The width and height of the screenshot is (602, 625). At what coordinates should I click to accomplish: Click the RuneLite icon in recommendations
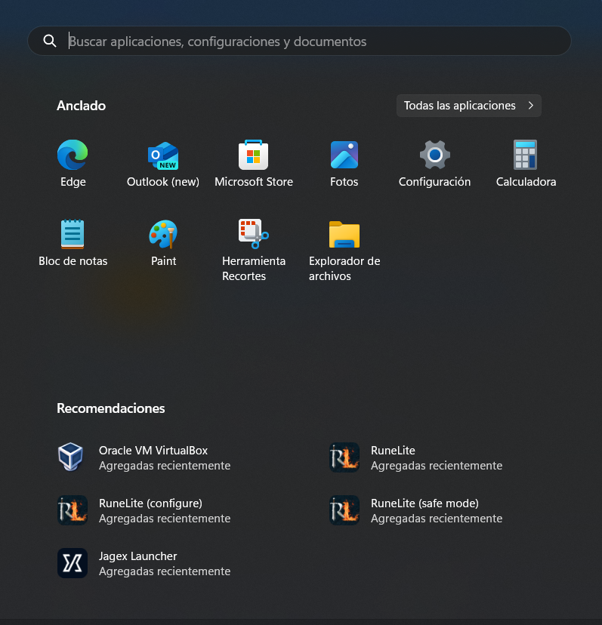tap(344, 457)
